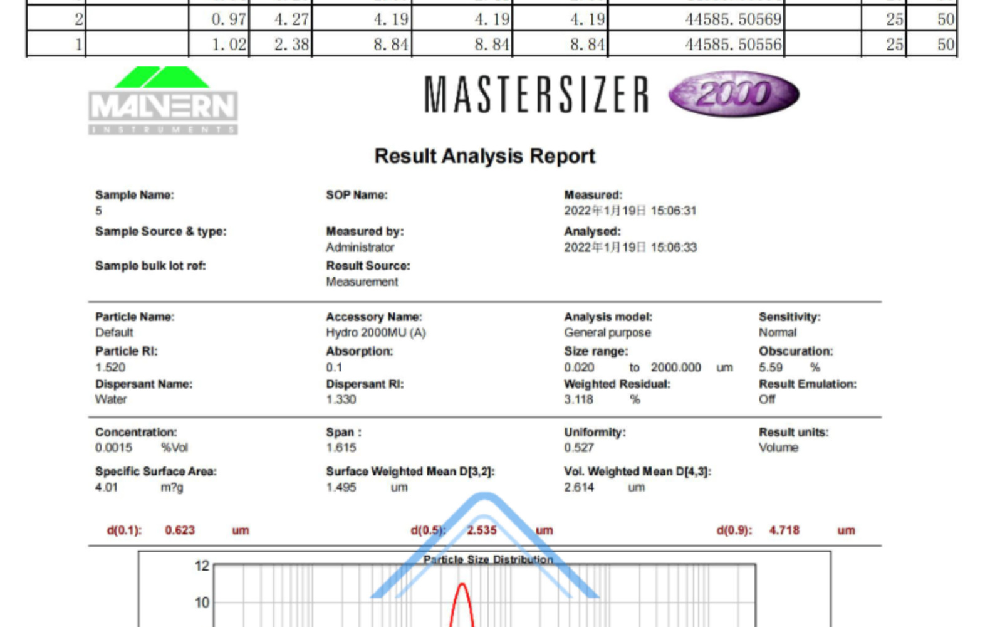Select Result Emulation value Off
990x627 pixels.
767,399
